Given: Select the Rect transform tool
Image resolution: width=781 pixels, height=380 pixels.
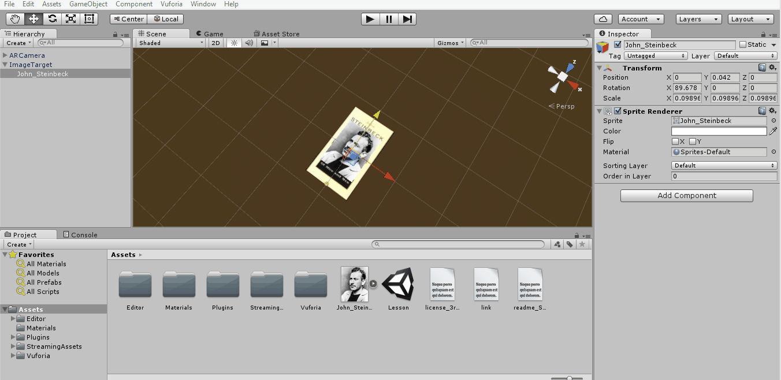Looking at the screenshot, I should click(x=88, y=18).
